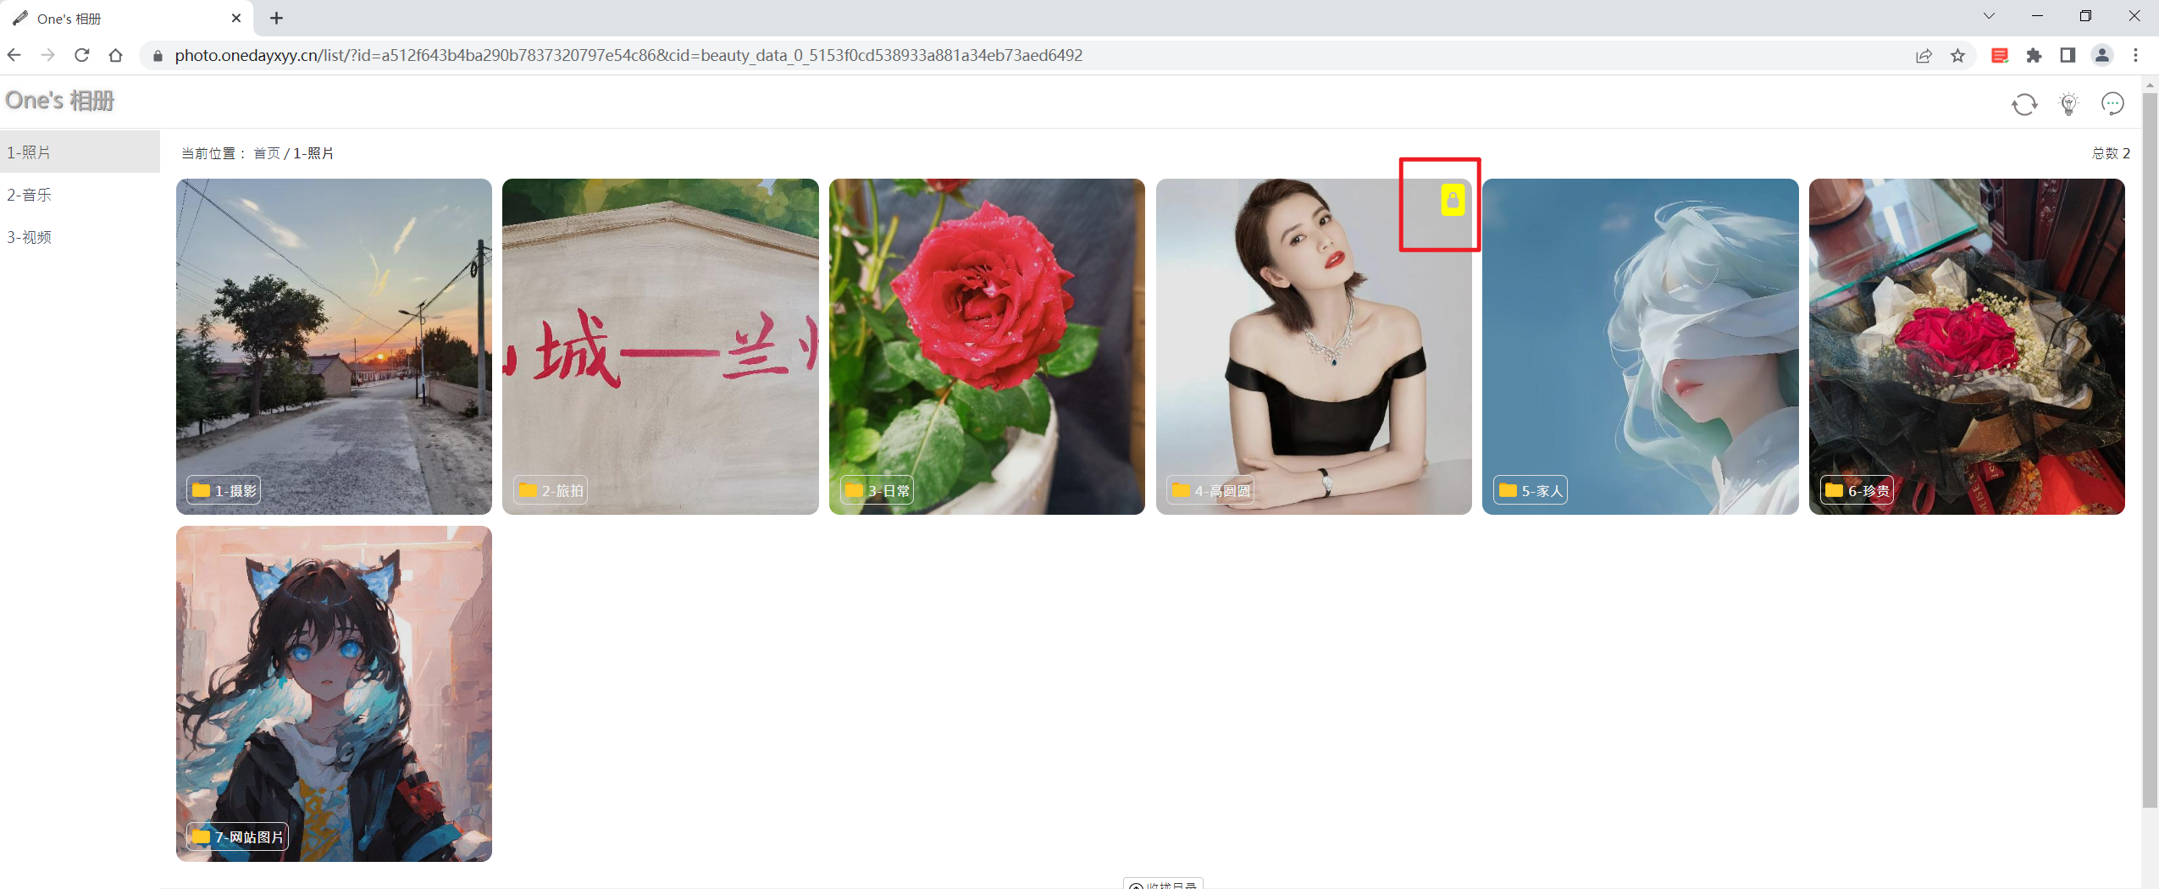Open the 6-珍贵 bouquet folder thumbnail

click(x=1967, y=346)
